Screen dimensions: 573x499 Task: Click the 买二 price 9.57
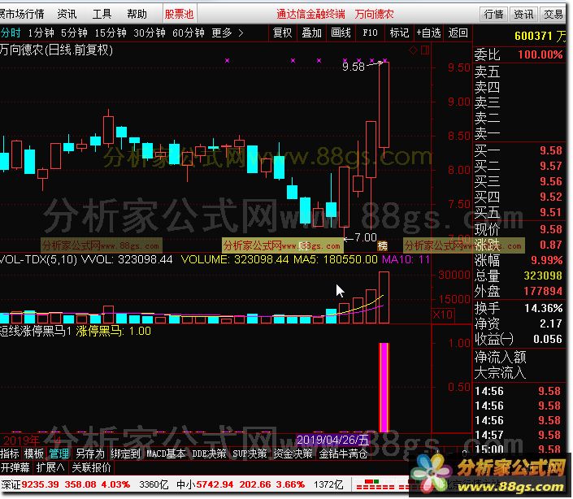point(551,167)
